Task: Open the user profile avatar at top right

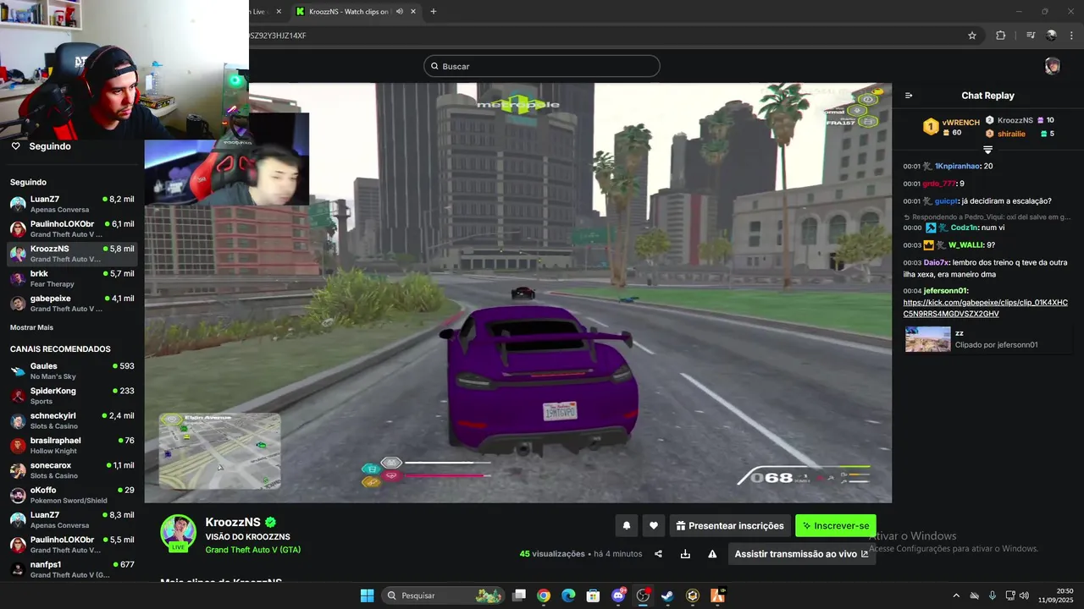Action: 1052,66
